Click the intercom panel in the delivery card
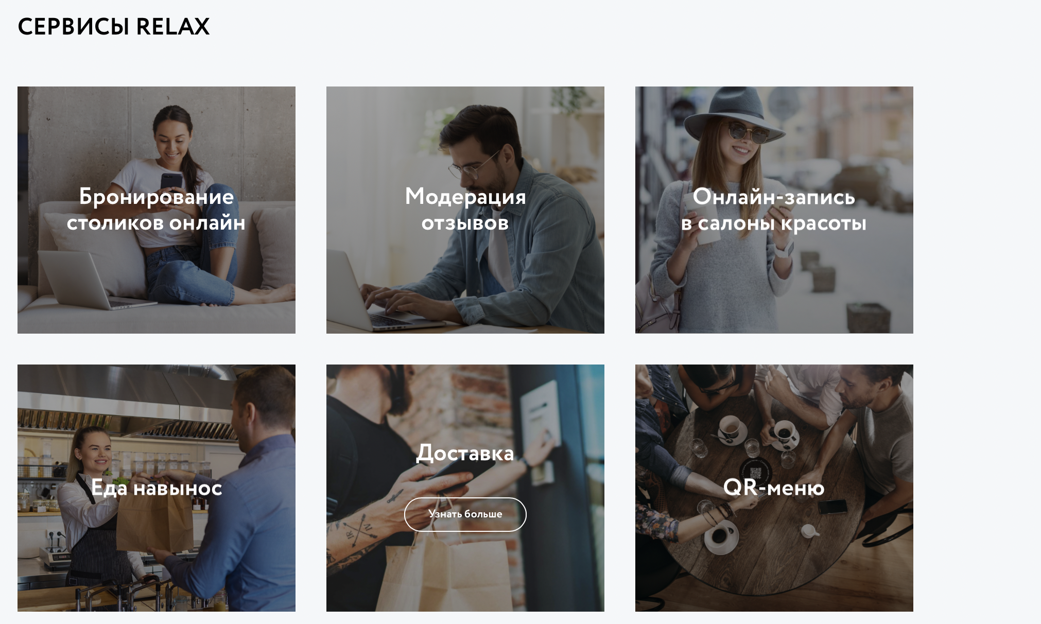The width and height of the screenshot is (1041, 624). [541, 412]
